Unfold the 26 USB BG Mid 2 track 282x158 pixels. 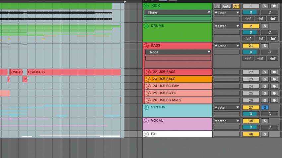[x=148, y=100]
